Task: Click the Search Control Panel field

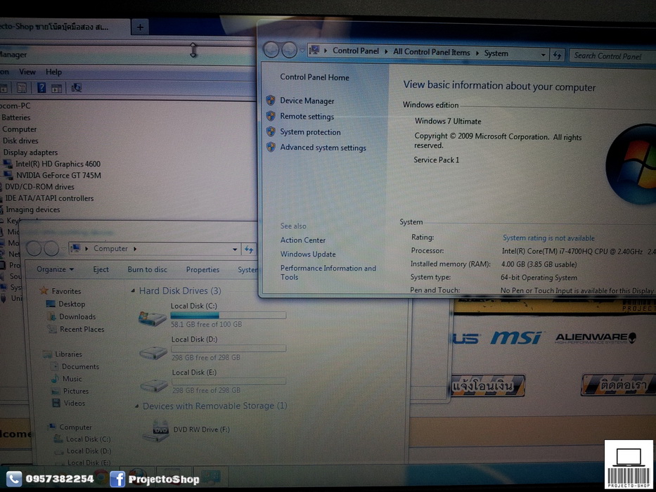Action: pyautogui.click(x=611, y=56)
